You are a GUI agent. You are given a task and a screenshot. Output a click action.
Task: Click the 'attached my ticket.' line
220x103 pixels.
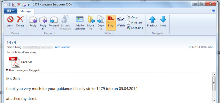(22, 99)
